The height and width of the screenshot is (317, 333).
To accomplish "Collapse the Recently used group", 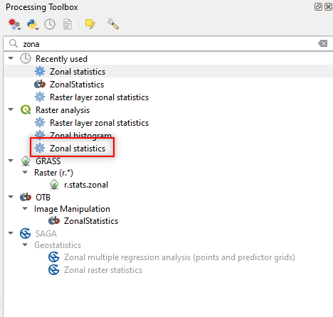I will tap(11, 58).
